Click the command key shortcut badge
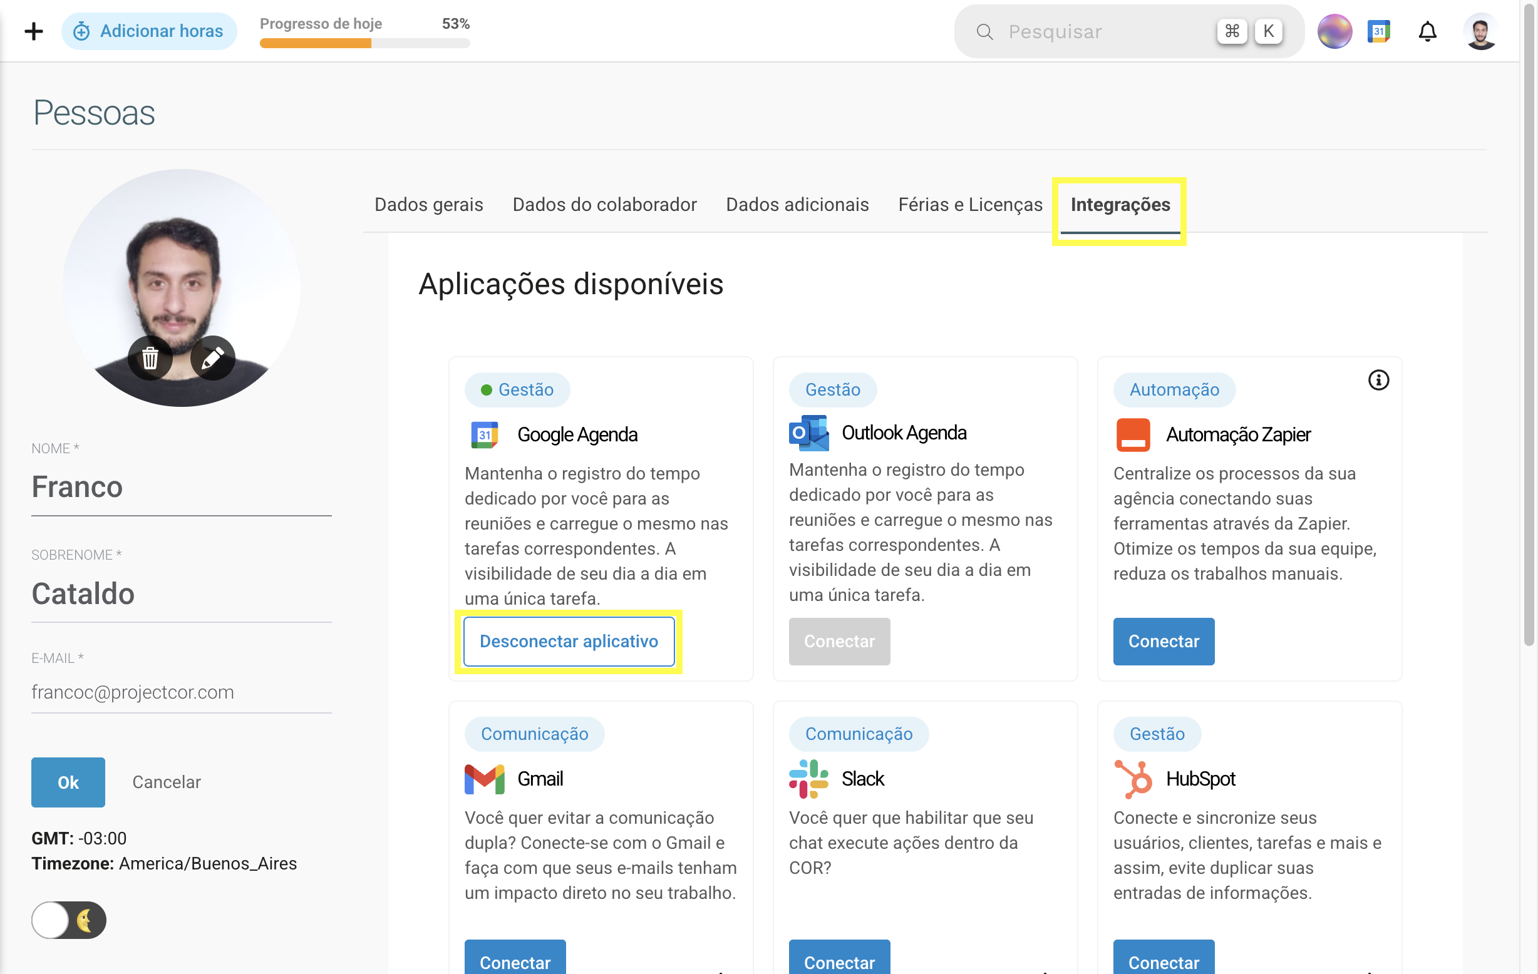 coord(1231,31)
